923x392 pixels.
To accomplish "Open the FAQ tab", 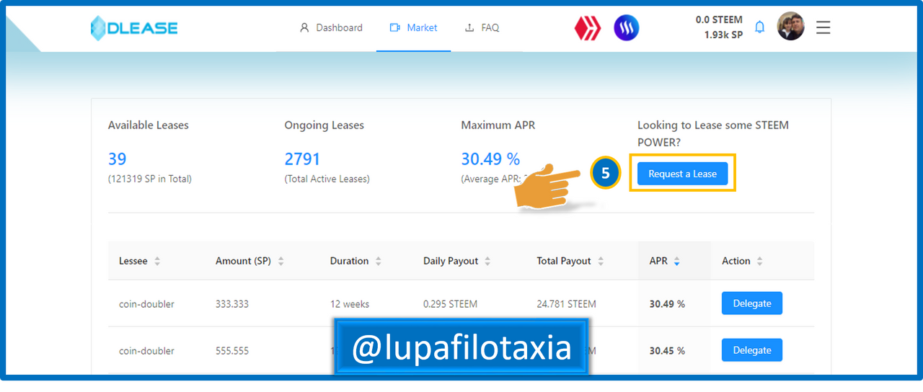I will tap(482, 27).
